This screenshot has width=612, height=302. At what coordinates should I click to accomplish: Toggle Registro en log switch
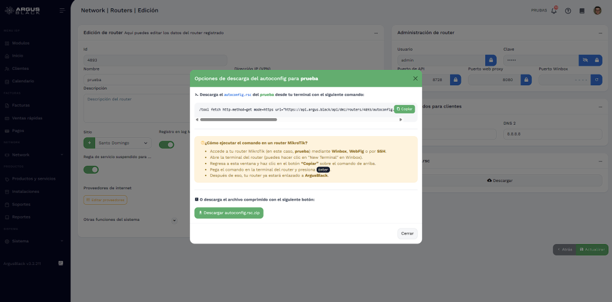click(x=166, y=144)
